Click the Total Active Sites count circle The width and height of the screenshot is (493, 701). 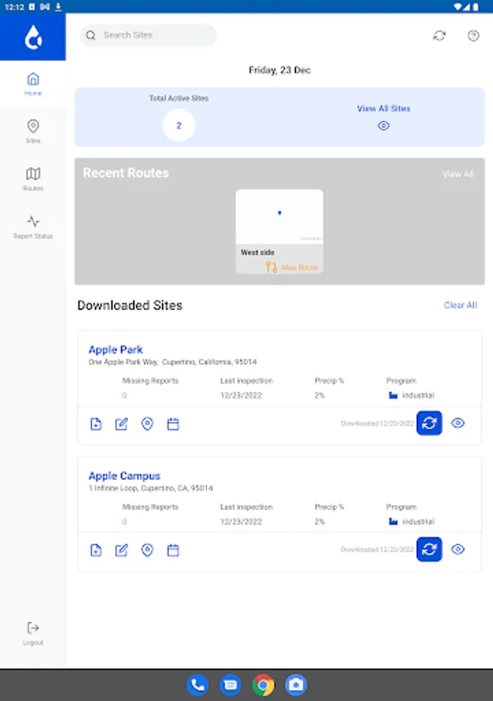click(179, 125)
